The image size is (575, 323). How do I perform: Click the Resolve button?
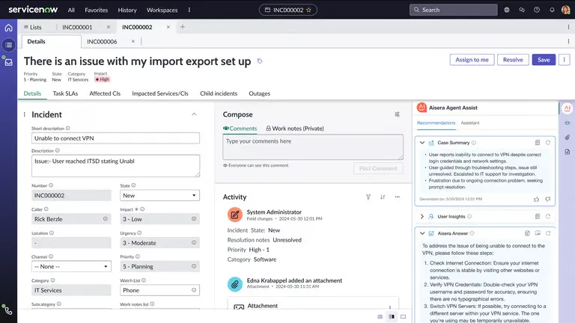click(513, 60)
